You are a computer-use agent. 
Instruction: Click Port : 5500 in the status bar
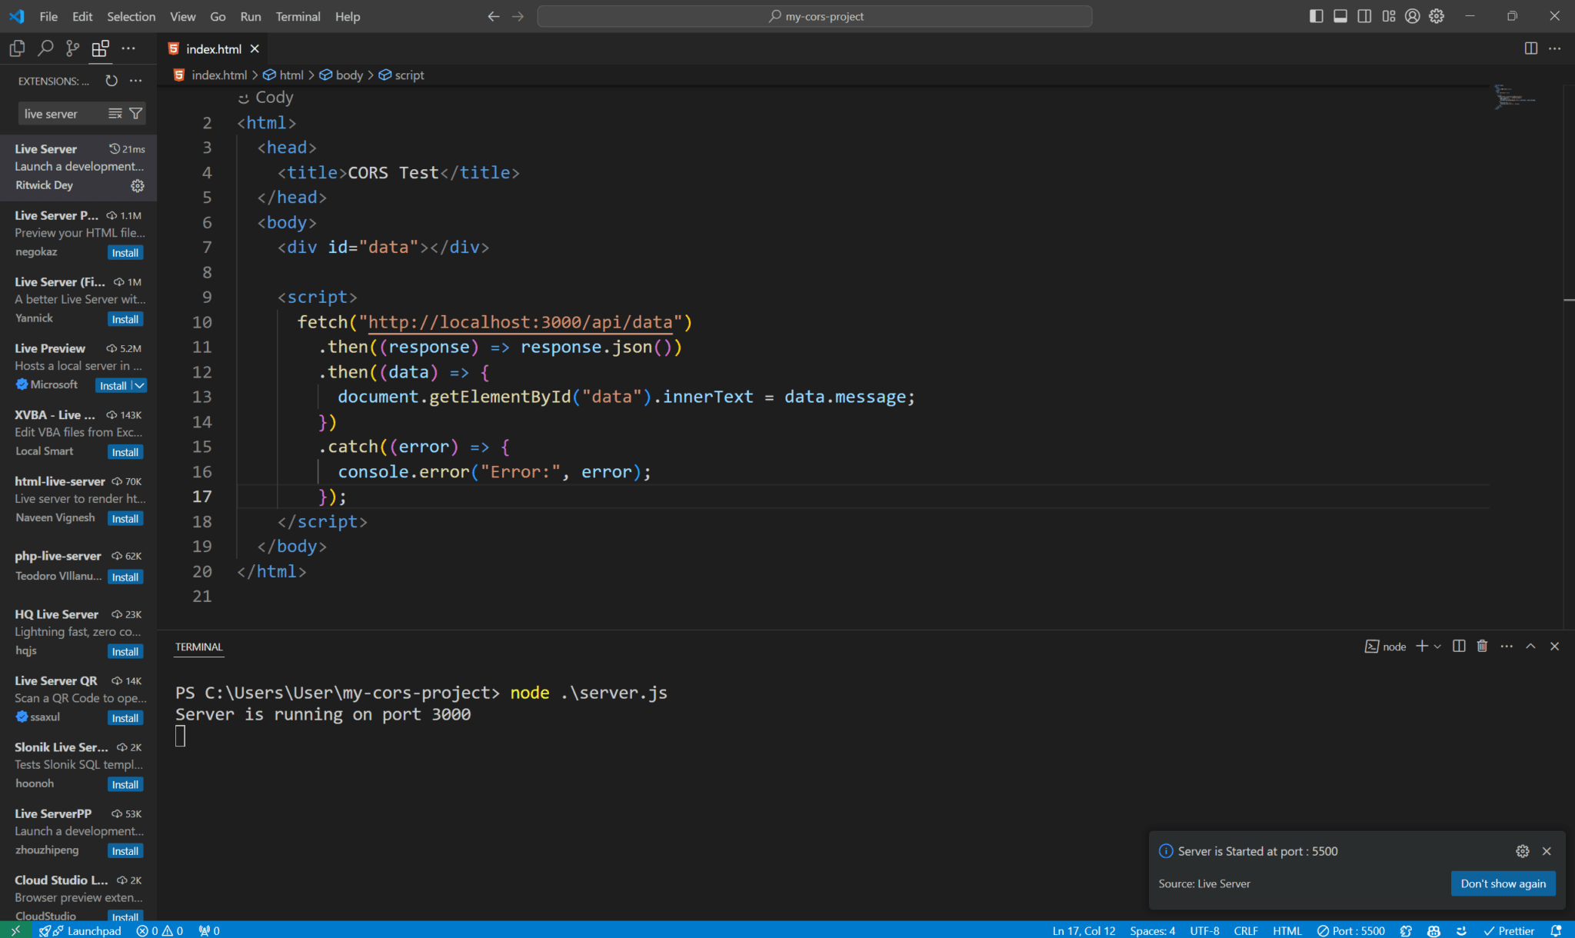(1352, 930)
